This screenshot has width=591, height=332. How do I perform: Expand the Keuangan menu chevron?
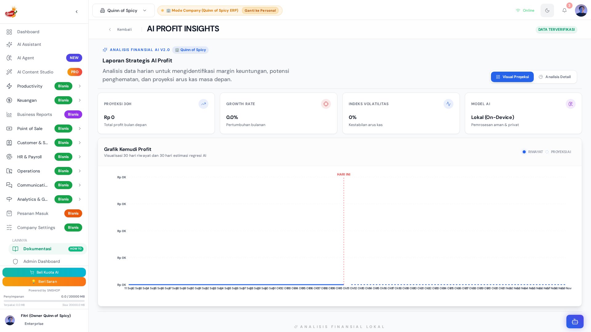pyautogui.click(x=80, y=100)
